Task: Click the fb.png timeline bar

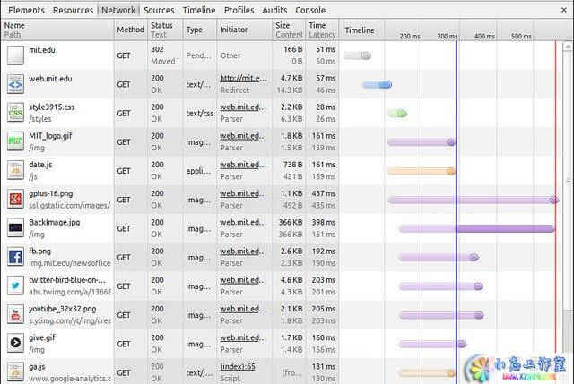Action: pos(439,258)
